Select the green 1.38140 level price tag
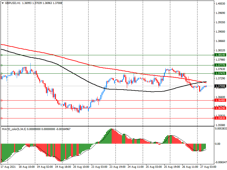The height and width of the screenshot is (170, 227). pyautogui.click(x=220, y=55)
